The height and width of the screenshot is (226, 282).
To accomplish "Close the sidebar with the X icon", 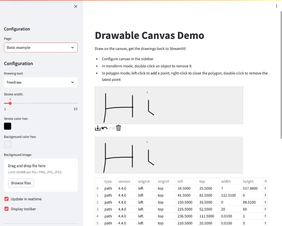I will point(76,7).
